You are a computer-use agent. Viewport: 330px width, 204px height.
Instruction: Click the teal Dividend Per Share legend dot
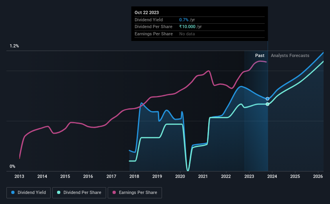(x=59, y=192)
